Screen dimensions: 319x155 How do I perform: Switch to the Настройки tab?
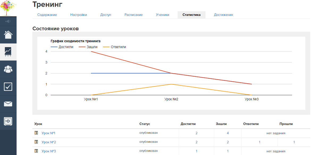coord(78,15)
